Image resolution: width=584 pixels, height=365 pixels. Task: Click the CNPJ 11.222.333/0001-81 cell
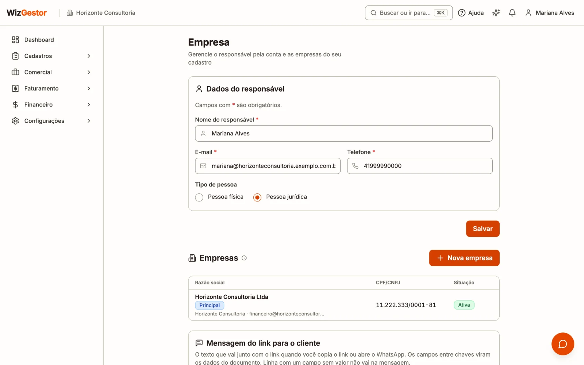pyautogui.click(x=406, y=305)
